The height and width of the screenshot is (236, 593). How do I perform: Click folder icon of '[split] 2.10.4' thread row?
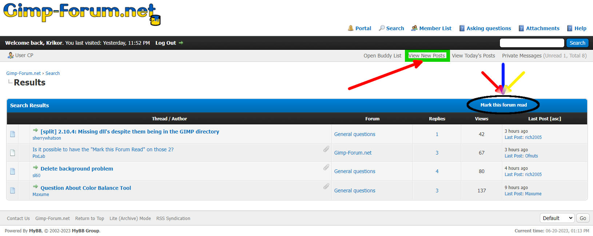13,134
